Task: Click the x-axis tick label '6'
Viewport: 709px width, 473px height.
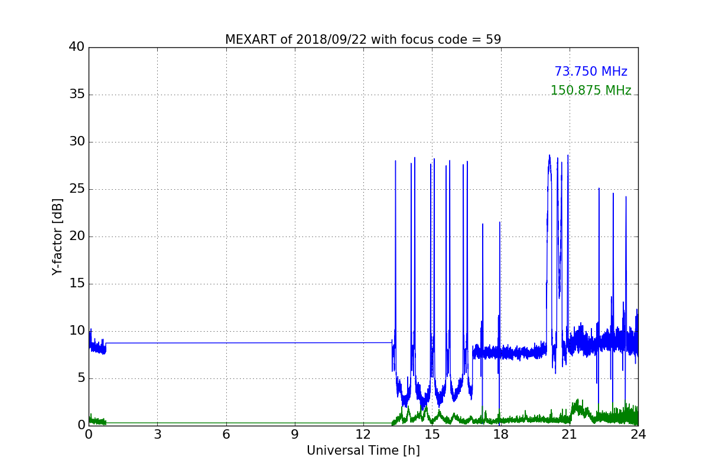Action: click(x=226, y=435)
